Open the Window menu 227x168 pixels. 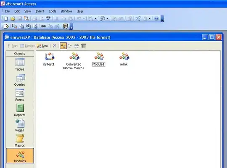66,11
